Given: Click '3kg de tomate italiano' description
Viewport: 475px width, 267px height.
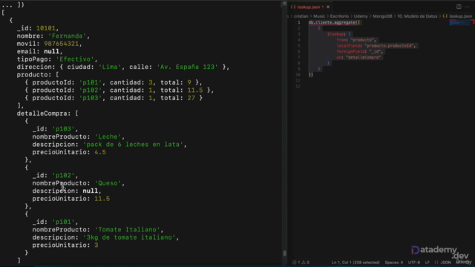Looking at the screenshot, I should click(129, 237).
